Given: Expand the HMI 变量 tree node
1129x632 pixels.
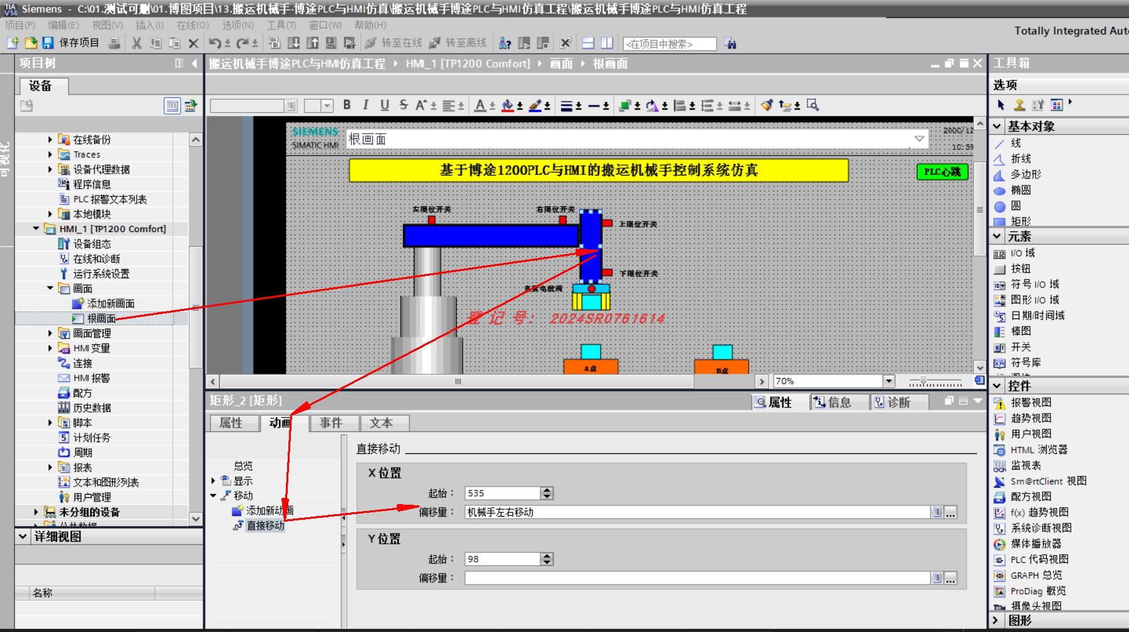Looking at the screenshot, I should coord(50,348).
